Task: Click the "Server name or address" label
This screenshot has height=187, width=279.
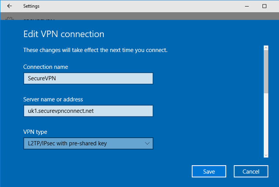Action: coord(53,99)
